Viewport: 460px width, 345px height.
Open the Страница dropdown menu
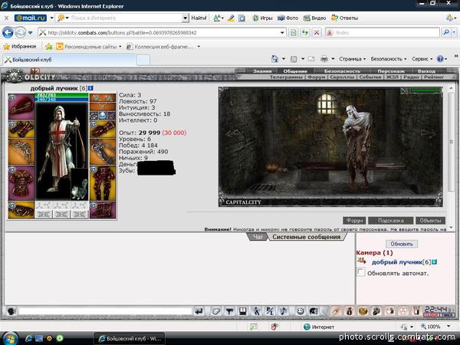[352, 59]
